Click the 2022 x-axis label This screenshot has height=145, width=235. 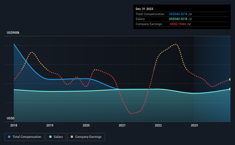158,125
